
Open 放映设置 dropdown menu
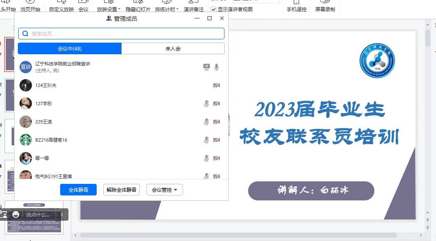point(109,9)
